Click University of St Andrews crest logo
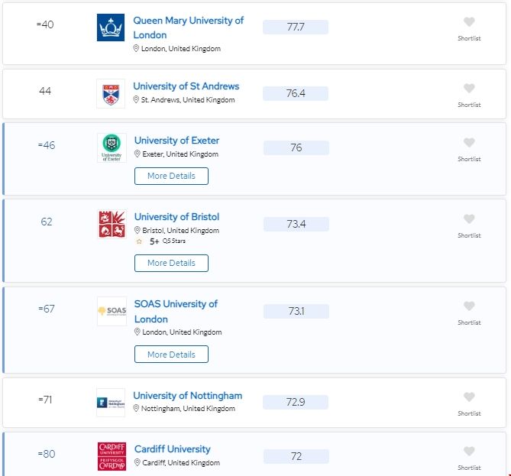Viewport: 511px width, 476px height. pos(111,93)
